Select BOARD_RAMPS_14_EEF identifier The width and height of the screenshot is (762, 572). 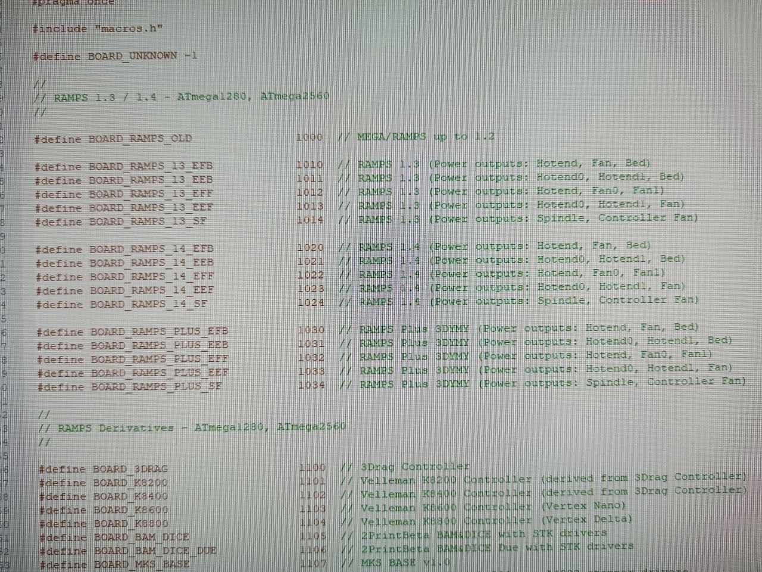(152, 290)
